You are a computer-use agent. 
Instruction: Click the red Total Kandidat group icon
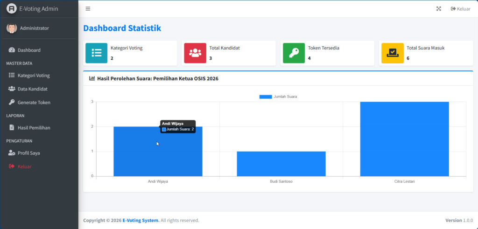[x=195, y=53]
